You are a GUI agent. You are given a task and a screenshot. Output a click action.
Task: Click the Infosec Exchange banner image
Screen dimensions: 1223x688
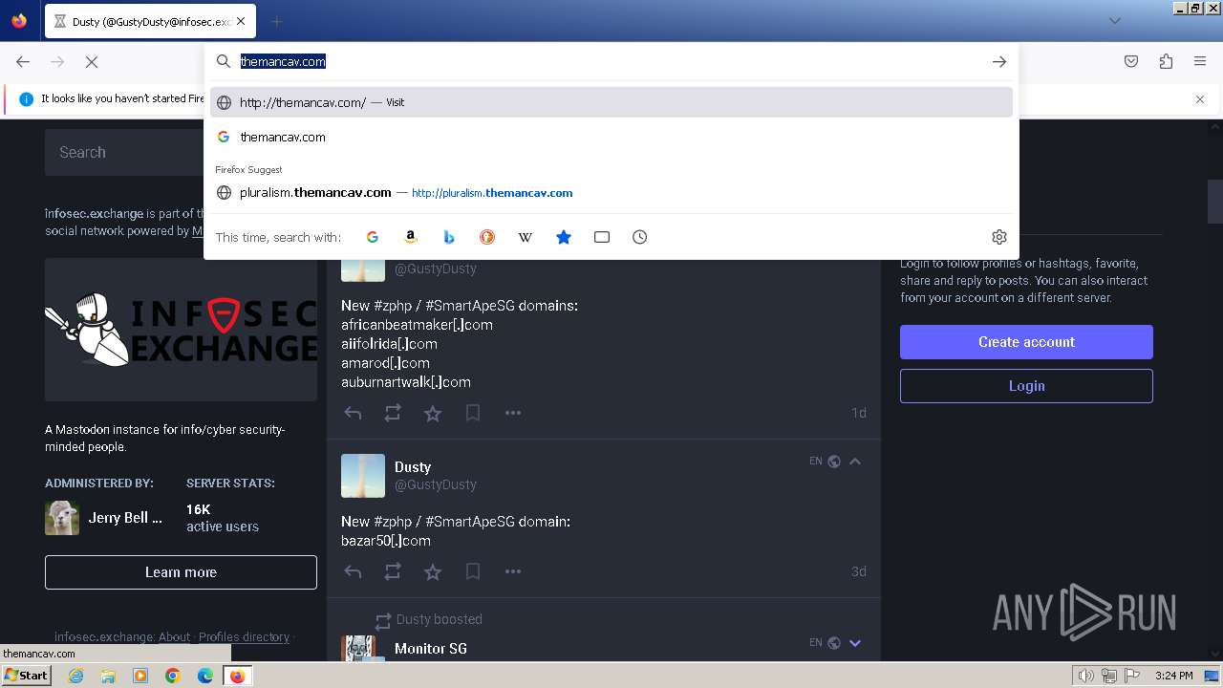[x=181, y=330]
